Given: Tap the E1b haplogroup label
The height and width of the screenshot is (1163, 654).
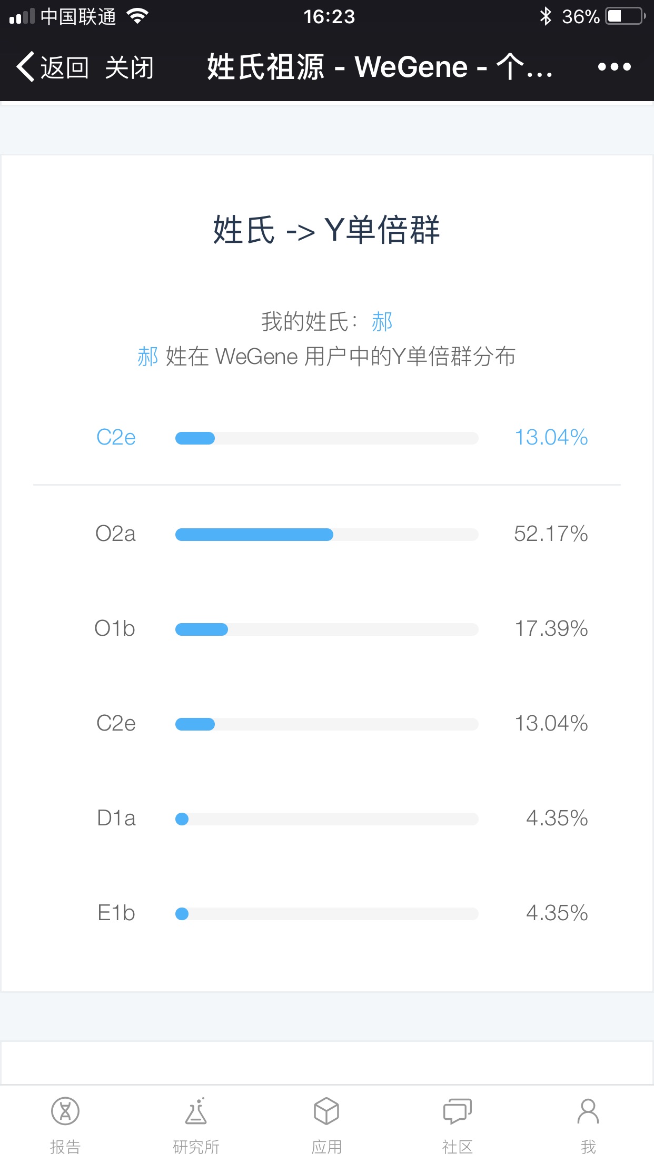Looking at the screenshot, I should tap(116, 913).
